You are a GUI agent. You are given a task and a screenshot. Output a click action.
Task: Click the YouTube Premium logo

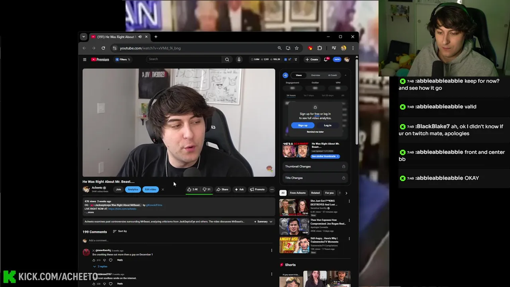(100, 59)
